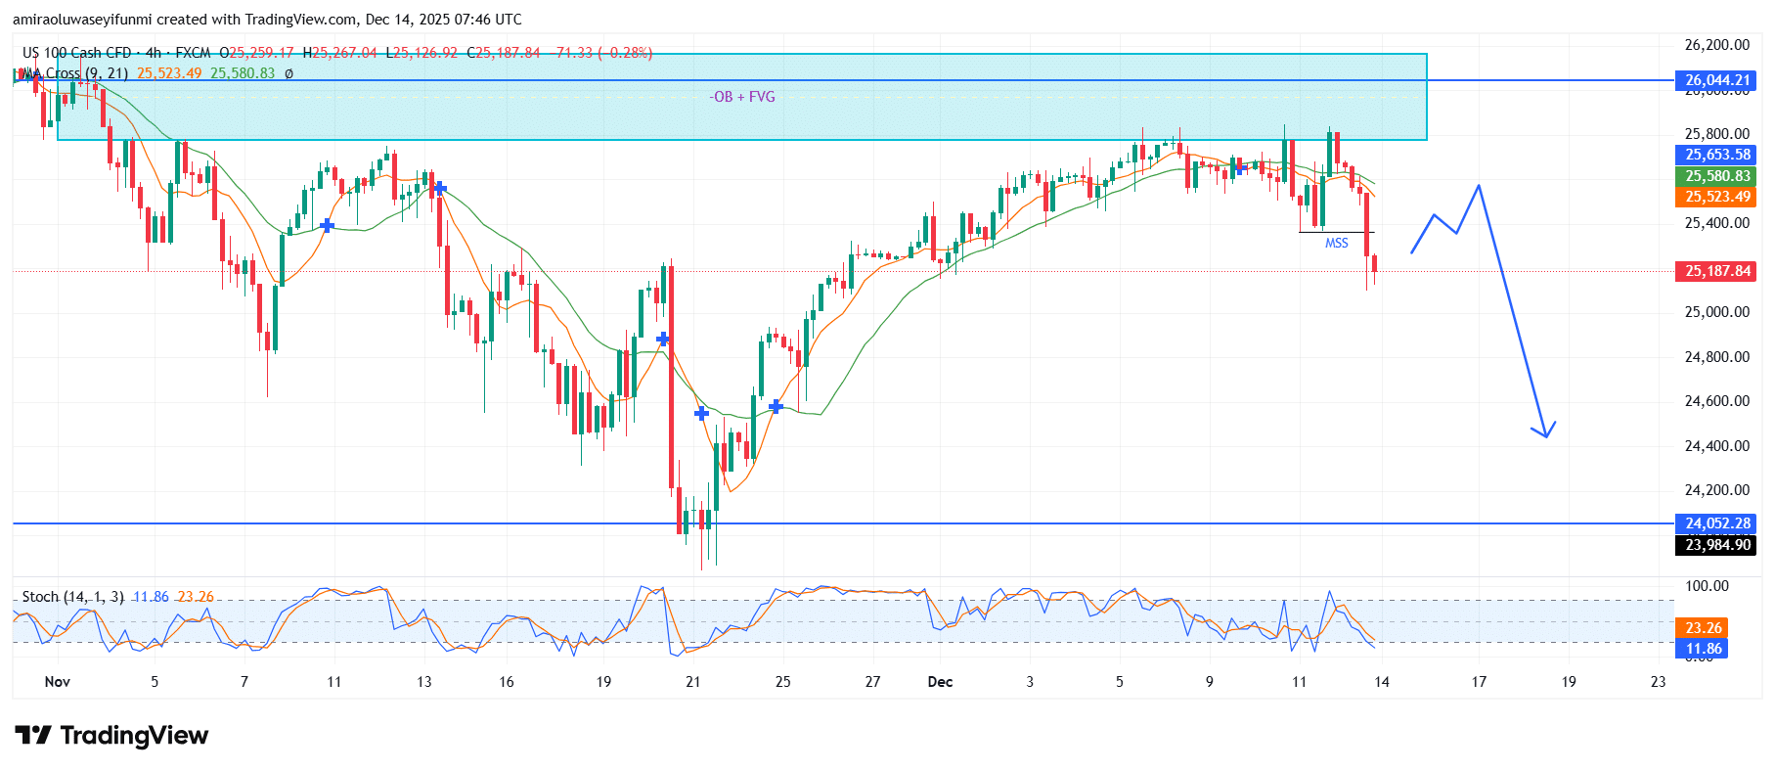Screen dimensions: 1775x772
Task: Click the black 23,984.90 price label
Action: click(1716, 545)
